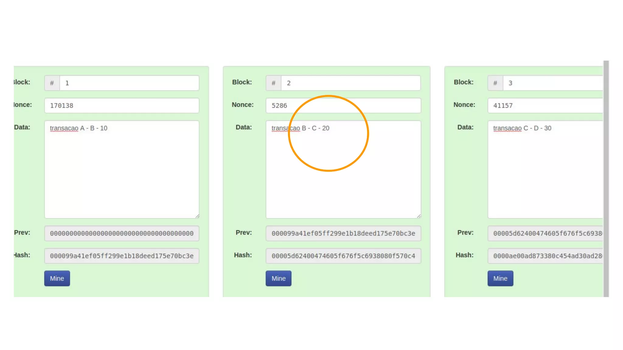Click data textarea with transacao C - D - 30
623x350 pixels.
545,169
